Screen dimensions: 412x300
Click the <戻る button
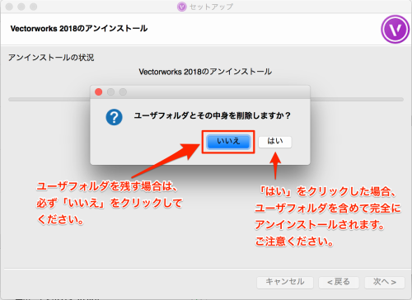point(339,282)
